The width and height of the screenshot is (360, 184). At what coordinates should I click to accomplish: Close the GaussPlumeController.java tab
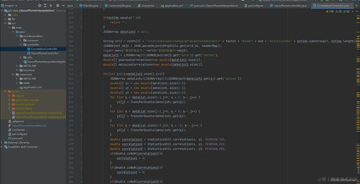click(x=309, y=6)
